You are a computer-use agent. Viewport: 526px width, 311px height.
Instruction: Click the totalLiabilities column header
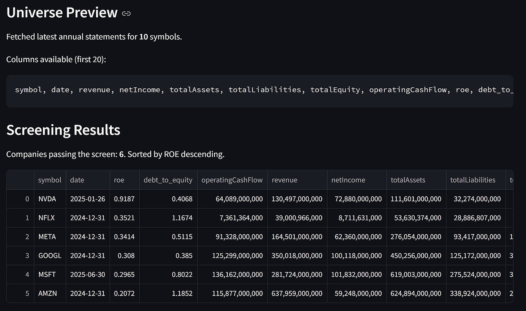click(x=476, y=180)
